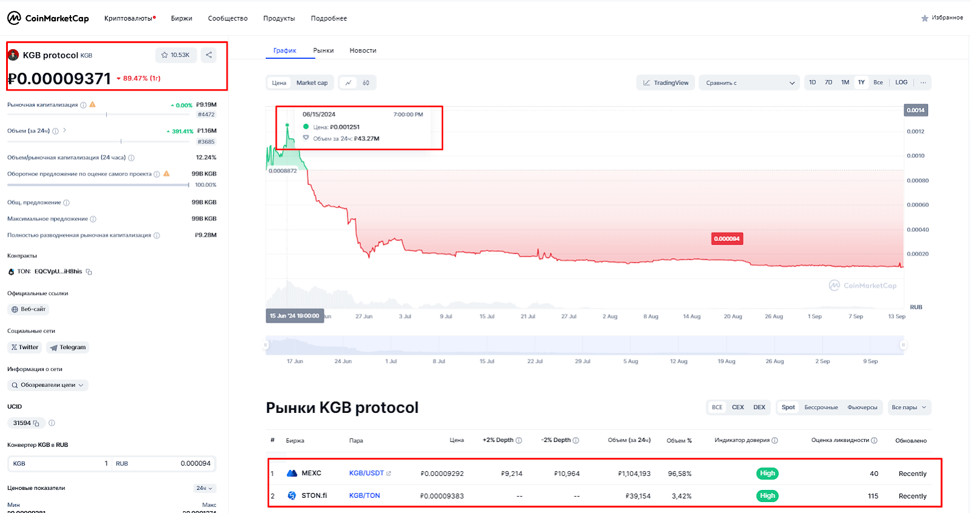The width and height of the screenshot is (971, 513).
Task: Click the CoinMarketCap logo
Action: point(48,18)
